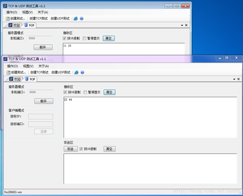The image size is (243, 196).
Task: Select the TCP tab in front window
Action: click(x=31, y=79)
